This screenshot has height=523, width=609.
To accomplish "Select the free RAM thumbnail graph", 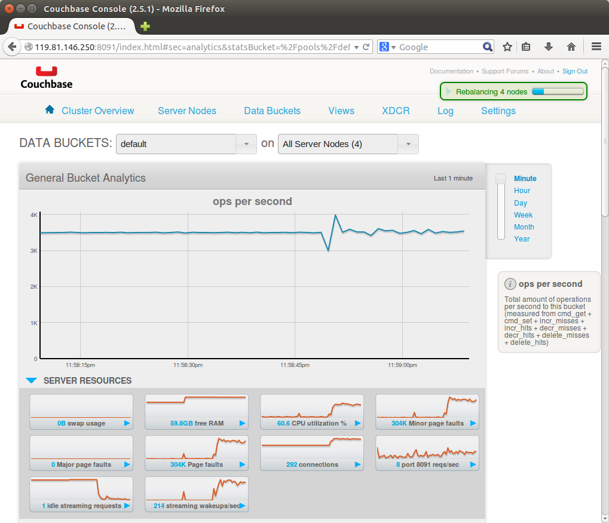I will coord(197,411).
